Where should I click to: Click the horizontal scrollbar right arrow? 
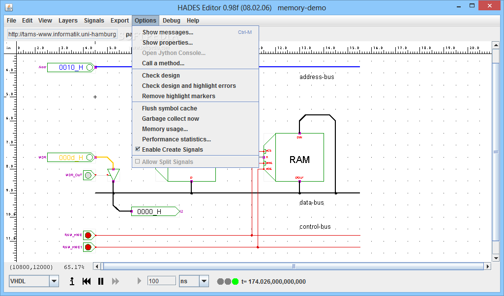488,266
